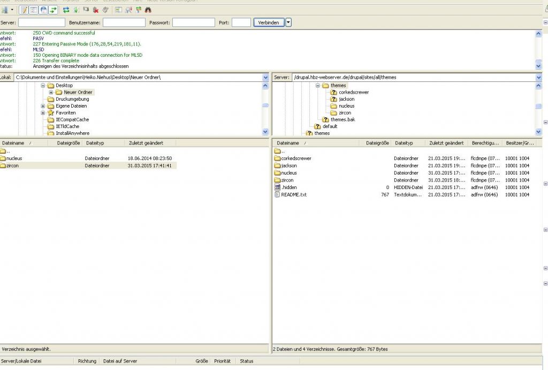Image resolution: width=548 pixels, height=370 pixels.
Task: Toggle the transfer queue display
Action: click(54, 10)
